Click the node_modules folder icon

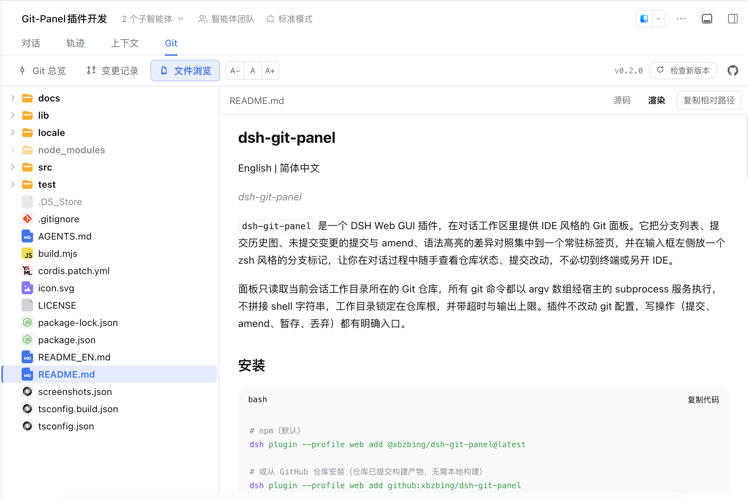click(27, 150)
